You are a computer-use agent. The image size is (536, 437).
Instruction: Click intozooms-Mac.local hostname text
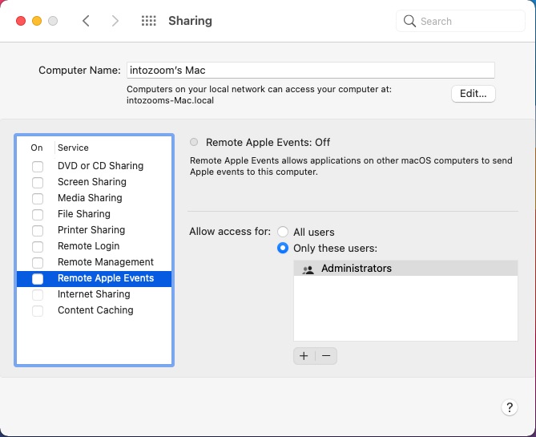click(x=170, y=100)
